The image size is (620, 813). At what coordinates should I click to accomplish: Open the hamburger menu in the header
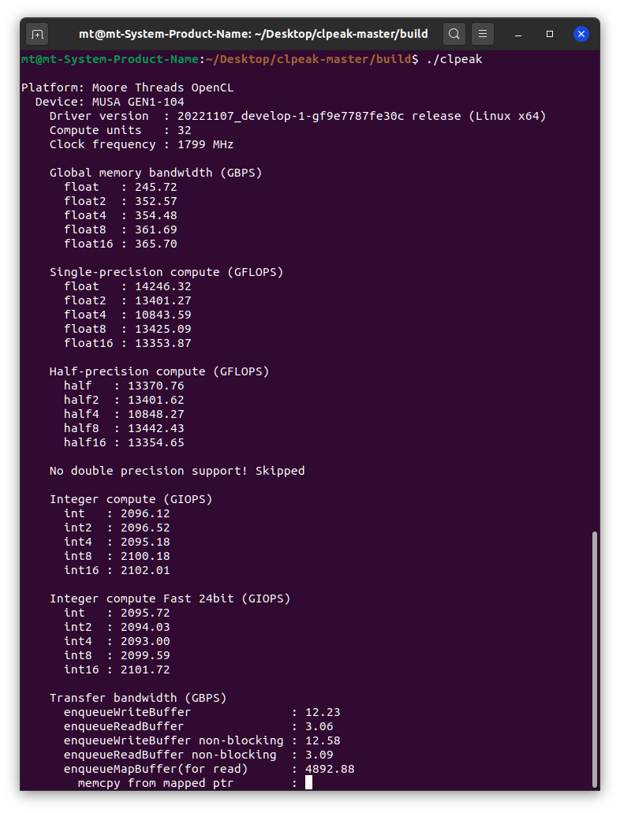click(483, 34)
